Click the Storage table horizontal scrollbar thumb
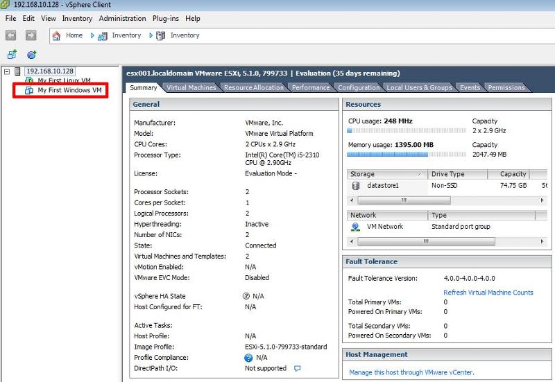 (x=404, y=200)
